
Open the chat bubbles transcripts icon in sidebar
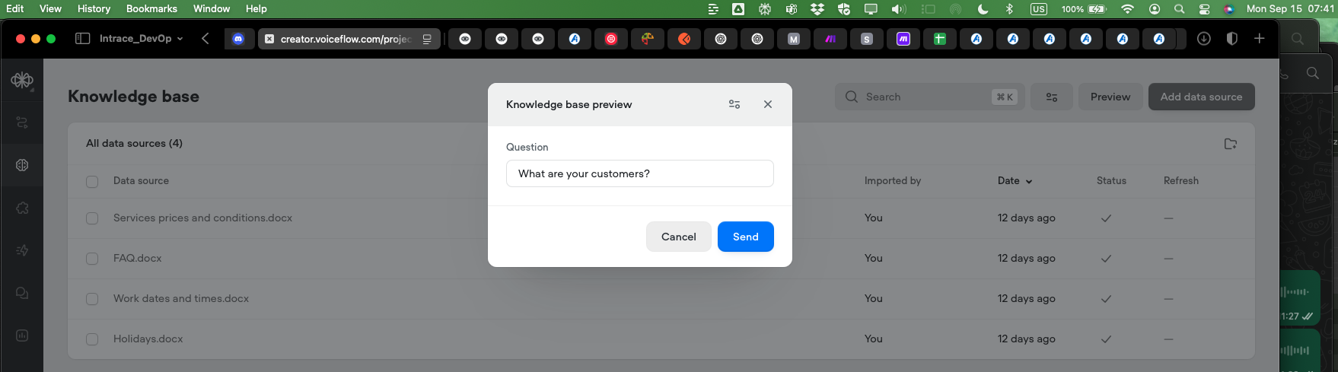click(x=22, y=293)
